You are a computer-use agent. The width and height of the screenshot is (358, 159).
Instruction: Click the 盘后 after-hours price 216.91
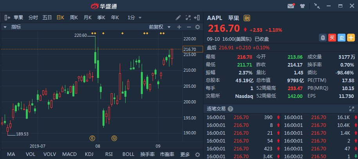click(x=227, y=48)
